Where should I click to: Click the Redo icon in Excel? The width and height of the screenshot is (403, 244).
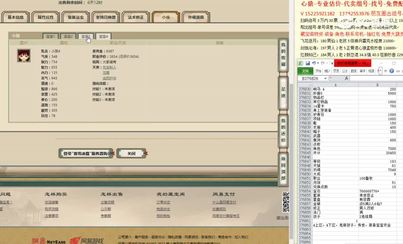click(322, 63)
